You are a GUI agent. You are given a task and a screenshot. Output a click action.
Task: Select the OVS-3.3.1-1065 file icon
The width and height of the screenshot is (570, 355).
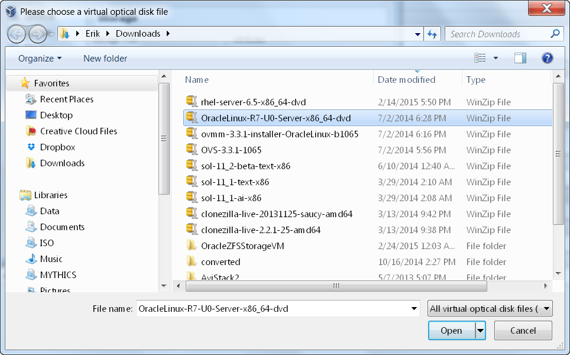pos(191,149)
